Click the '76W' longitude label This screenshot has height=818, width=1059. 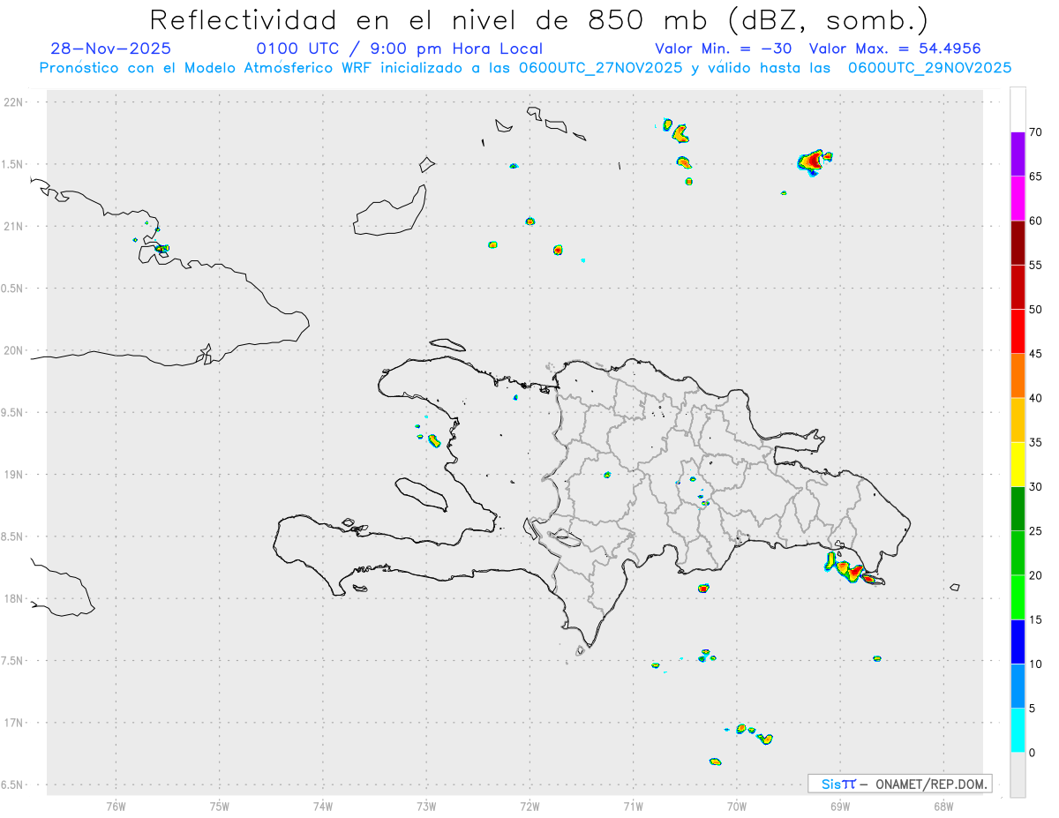pos(116,806)
